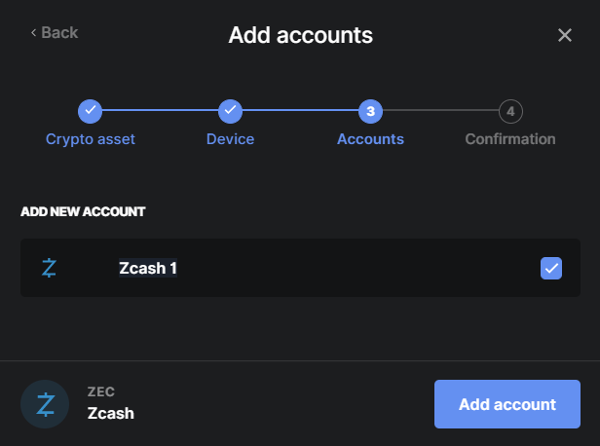Screen dimensions: 600x446
Task: Uncheck the Zcash 1 account checkbox
Action: click(x=551, y=268)
